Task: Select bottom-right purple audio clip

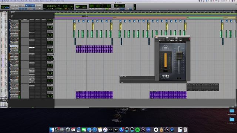Action: (x=168, y=95)
